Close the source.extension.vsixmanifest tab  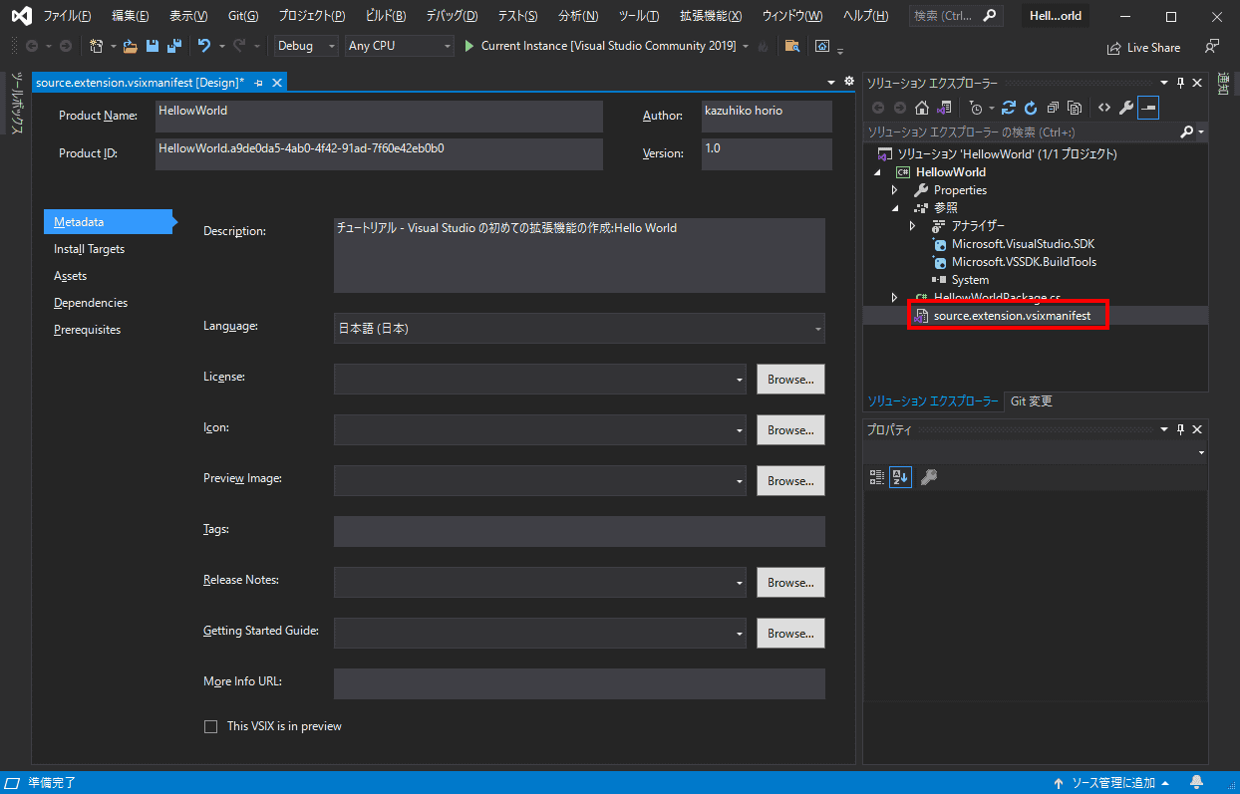point(277,83)
